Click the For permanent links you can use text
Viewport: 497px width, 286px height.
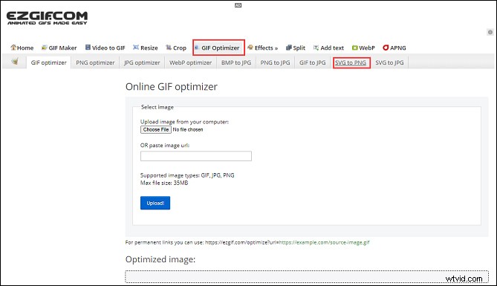pyautogui.click(x=164, y=243)
